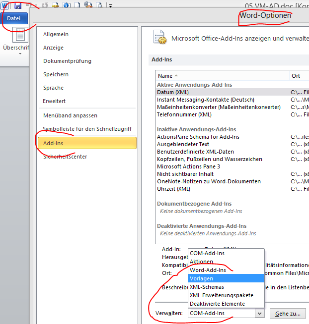309x324 pixels.
Task: Select the Ausgeblendeter Text row
Action: tap(232, 144)
